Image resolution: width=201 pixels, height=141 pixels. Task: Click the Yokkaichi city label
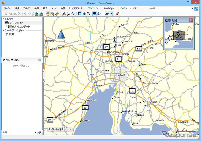92,100
